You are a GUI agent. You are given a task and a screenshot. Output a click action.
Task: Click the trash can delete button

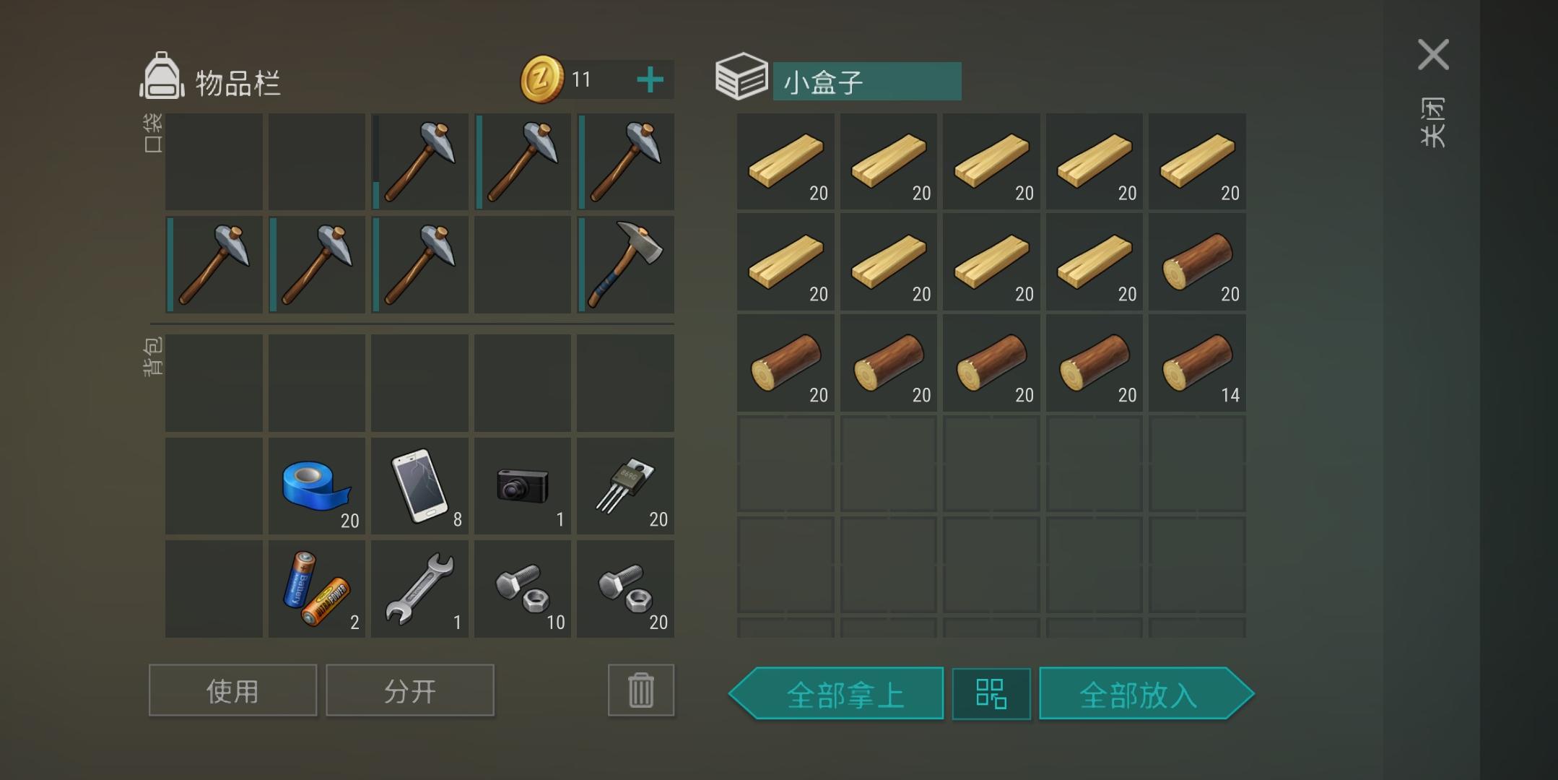click(641, 690)
